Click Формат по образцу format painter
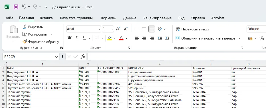Screen dimensions: 266x108 click(x=41, y=41)
